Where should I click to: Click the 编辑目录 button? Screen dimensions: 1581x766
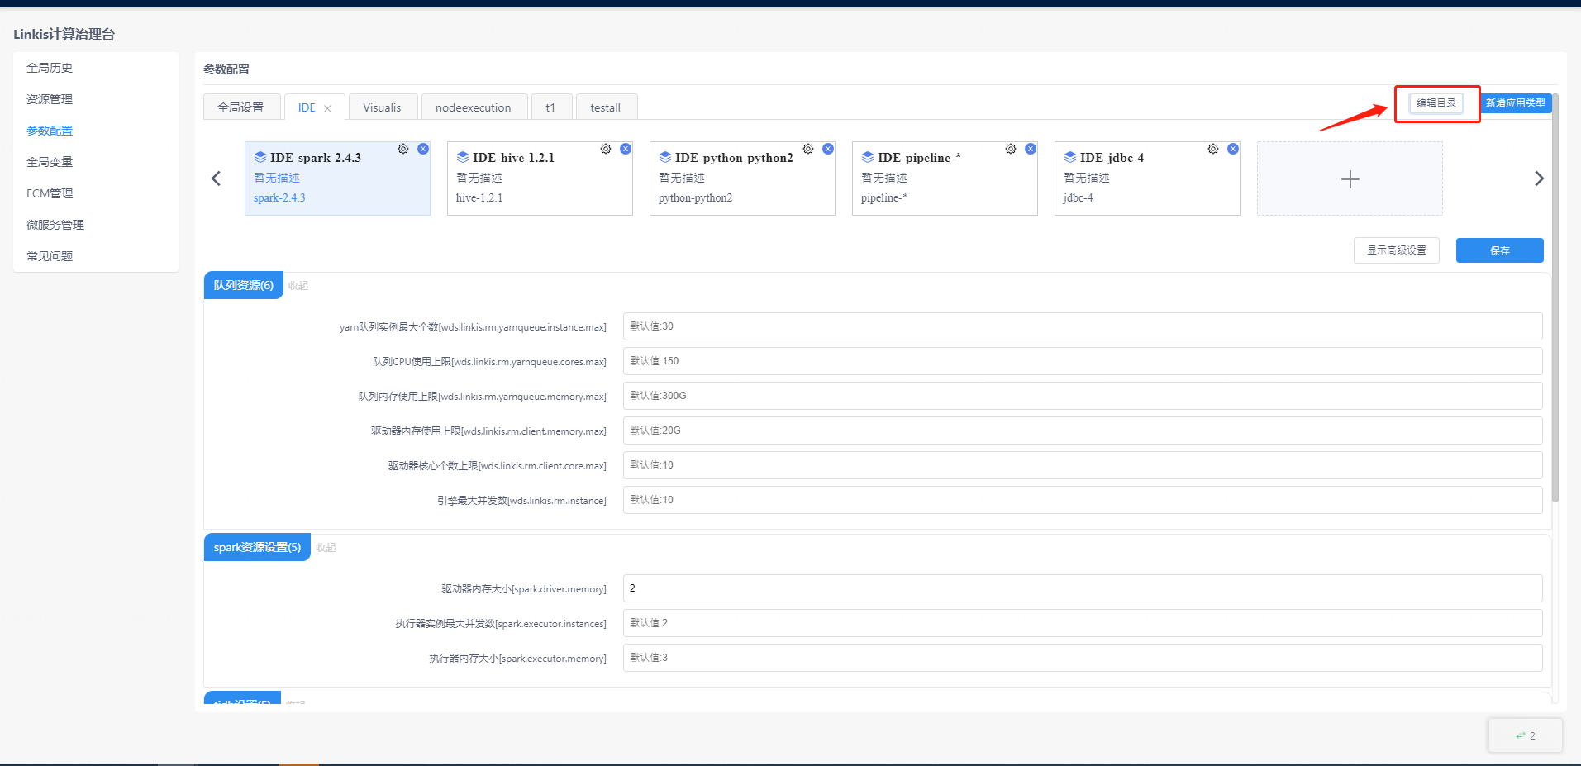click(x=1436, y=103)
